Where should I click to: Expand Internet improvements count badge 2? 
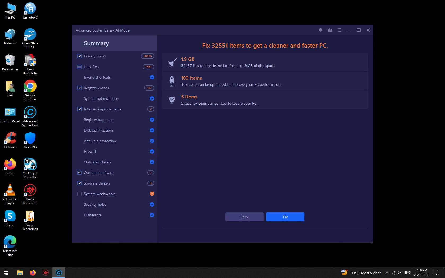tap(151, 109)
